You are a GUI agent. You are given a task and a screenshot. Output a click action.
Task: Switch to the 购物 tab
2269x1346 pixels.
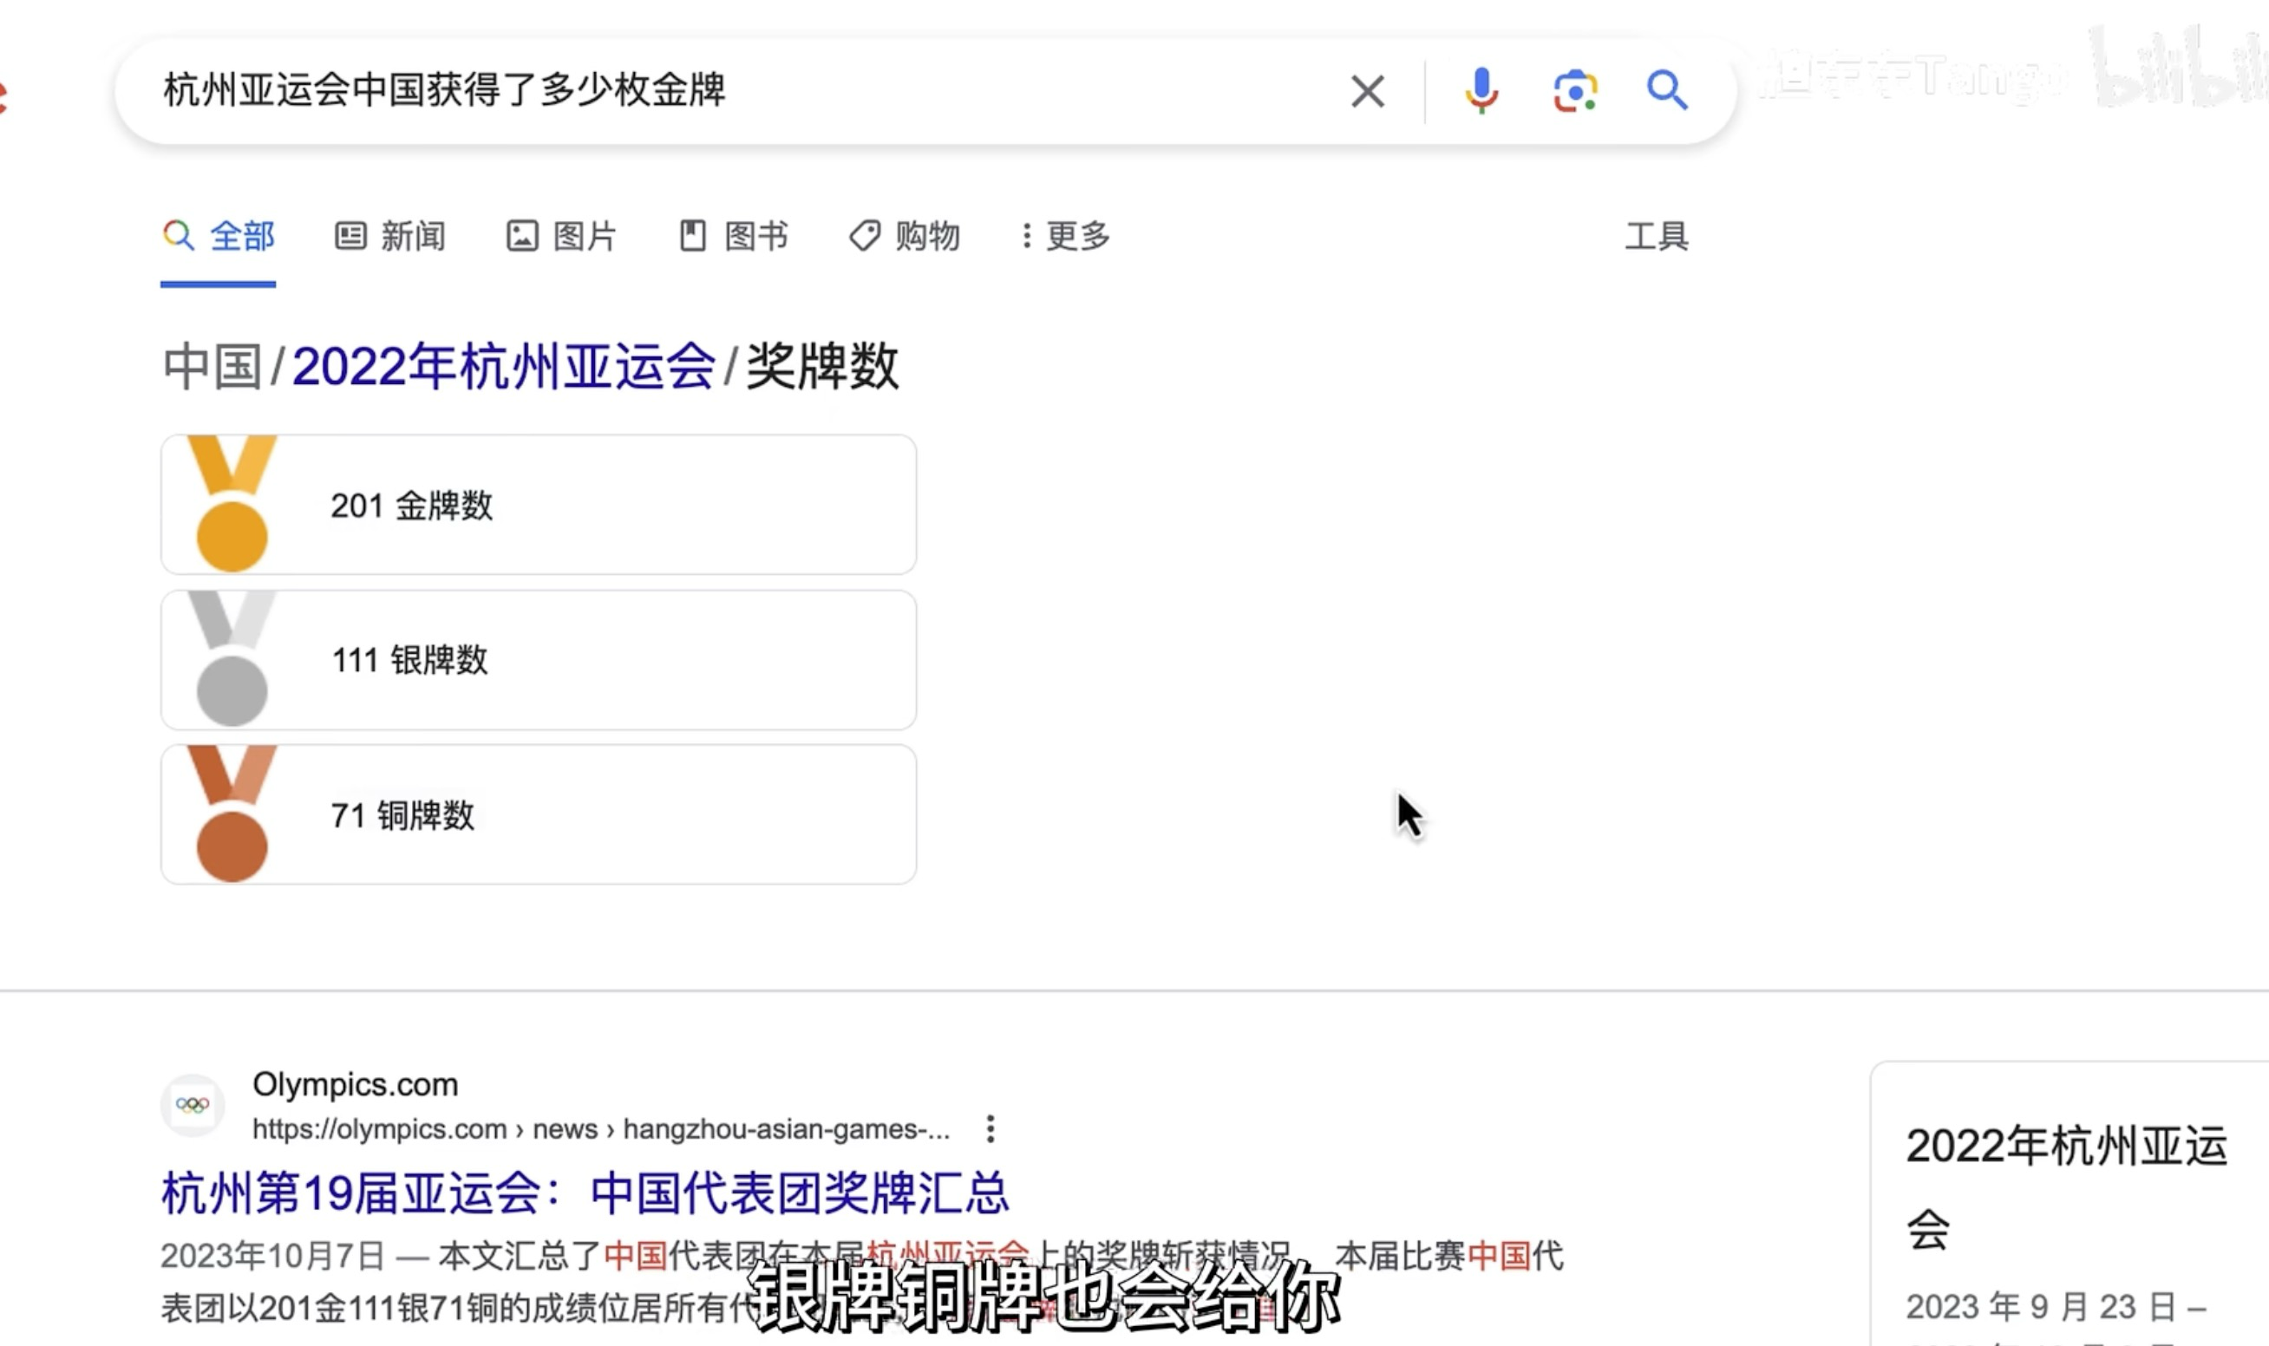(x=904, y=237)
